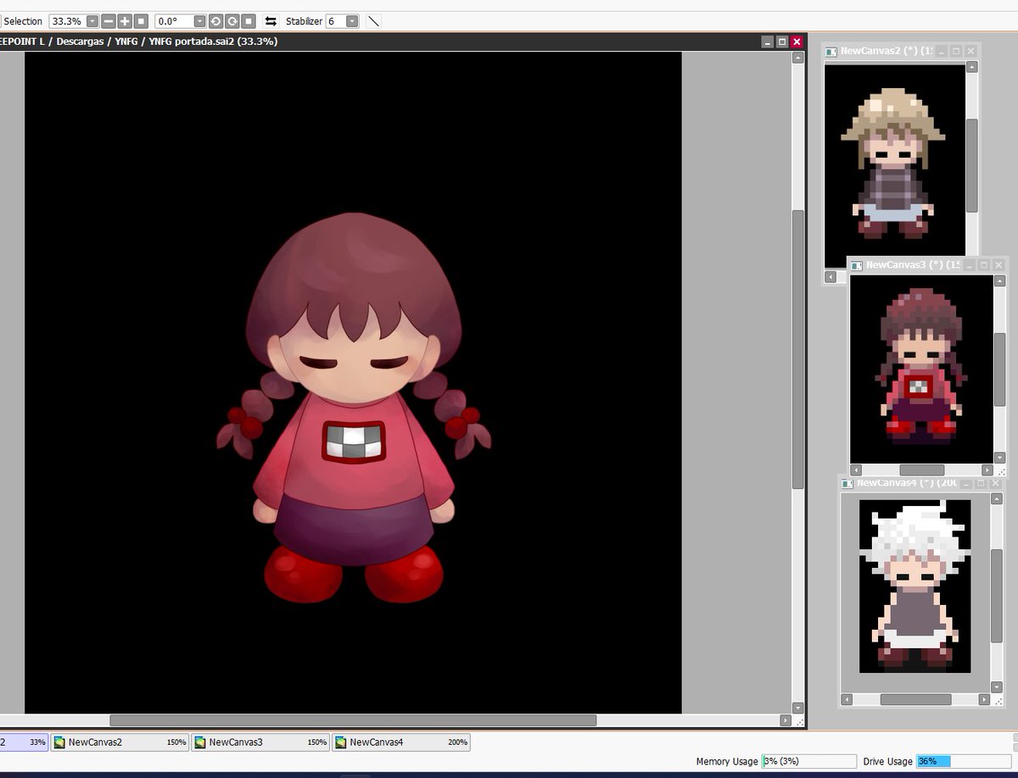Click the NewCanvas2 window title bar
This screenshot has width=1018, height=778.
pos(901,51)
